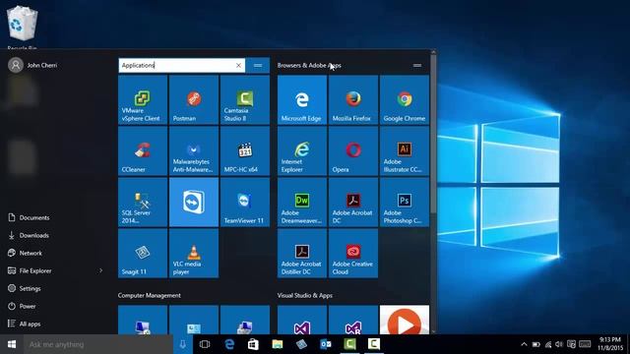Open Internet Explorer tile
This screenshot has width=630, height=354.
pos(302,150)
